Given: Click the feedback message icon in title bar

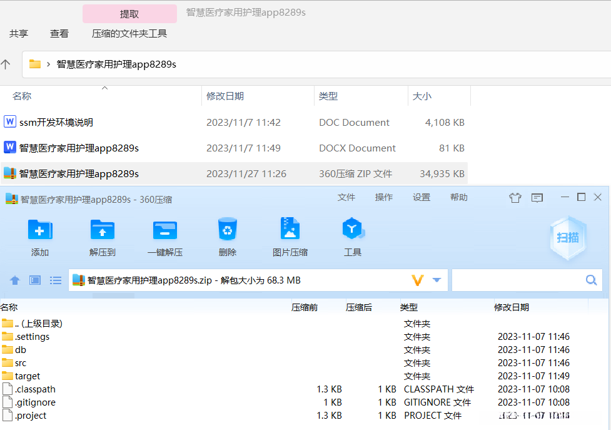Looking at the screenshot, I should pos(537,198).
